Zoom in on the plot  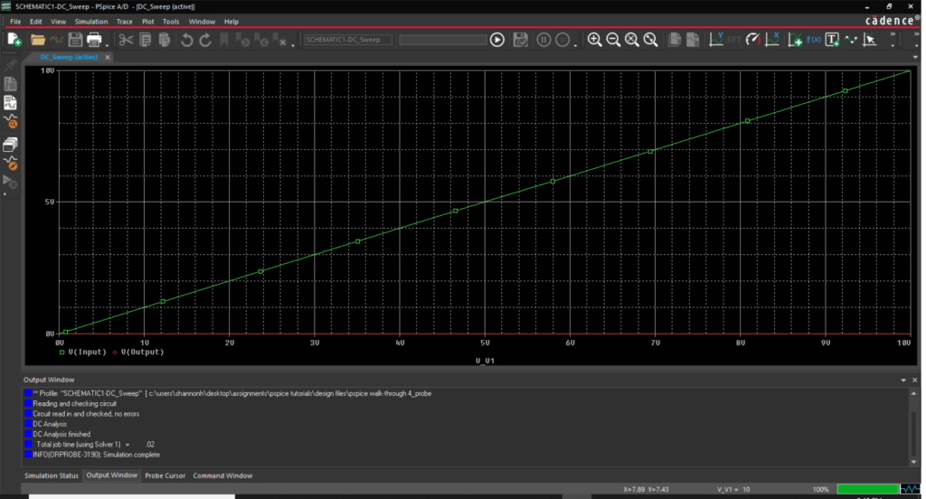point(595,40)
